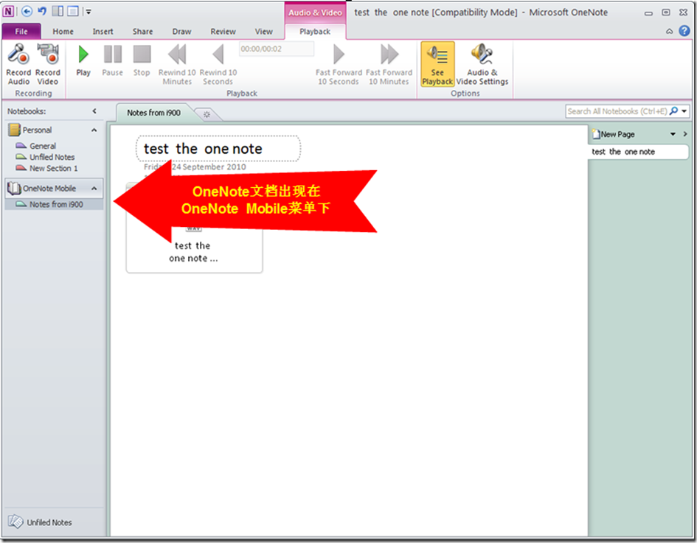The height and width of the screenshot is (543, 697).
Task: Create a New Page
Action: click(x=614, y=134)
